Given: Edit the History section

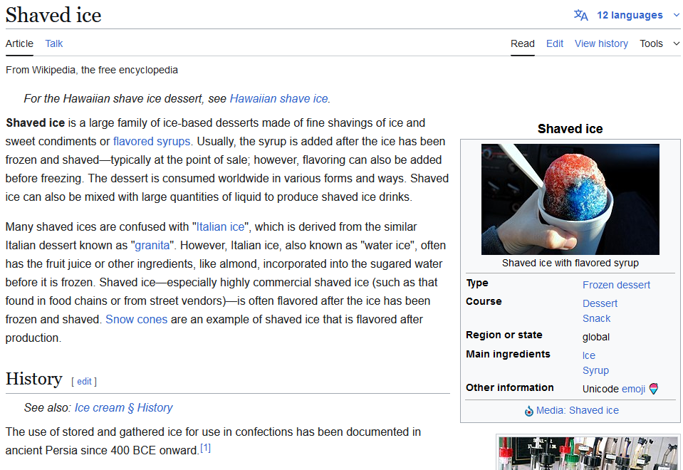Looking at the screenshot, I should click(84, 382).
